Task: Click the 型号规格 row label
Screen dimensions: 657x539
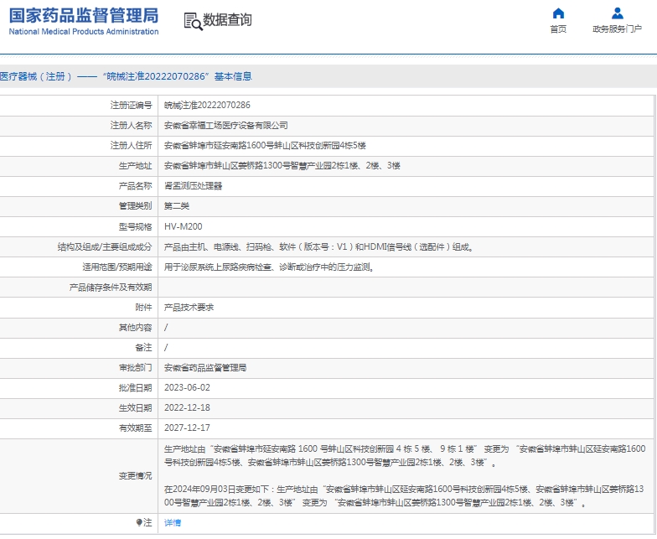Action: click(x=136, y=226)
